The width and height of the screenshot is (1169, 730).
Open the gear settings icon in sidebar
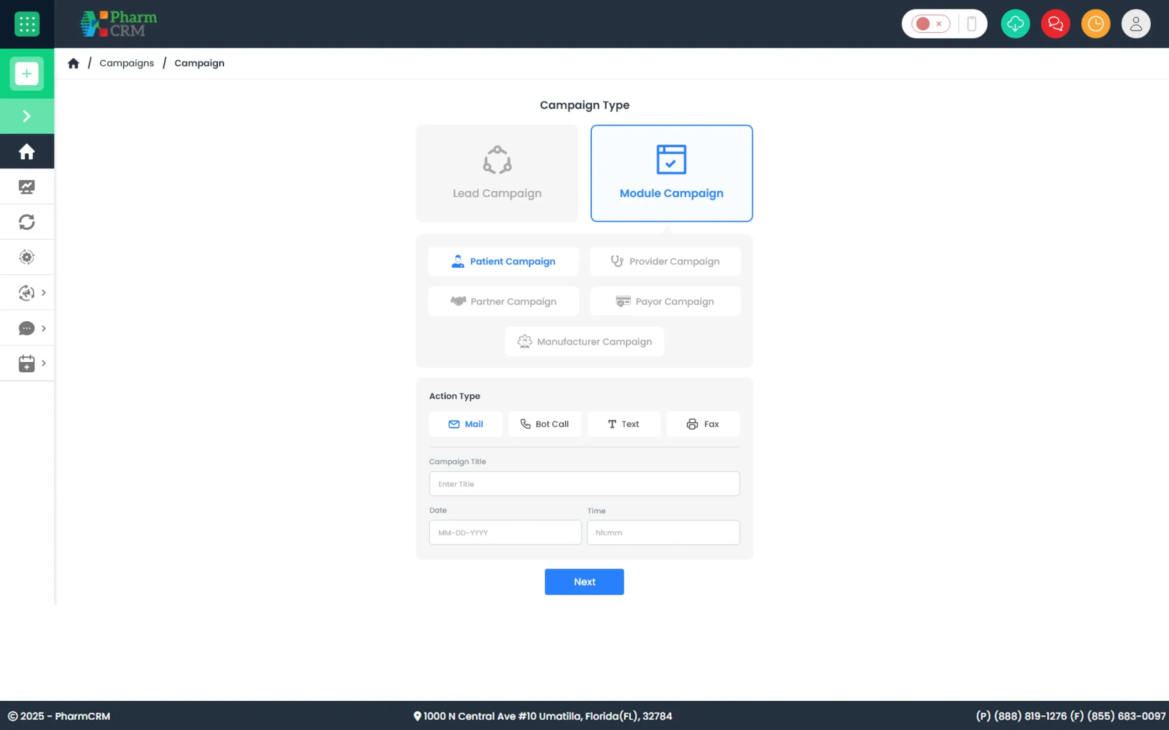click(27, 257)
